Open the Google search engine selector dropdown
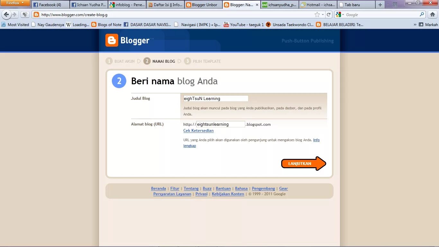 click(x=339, y=14)
